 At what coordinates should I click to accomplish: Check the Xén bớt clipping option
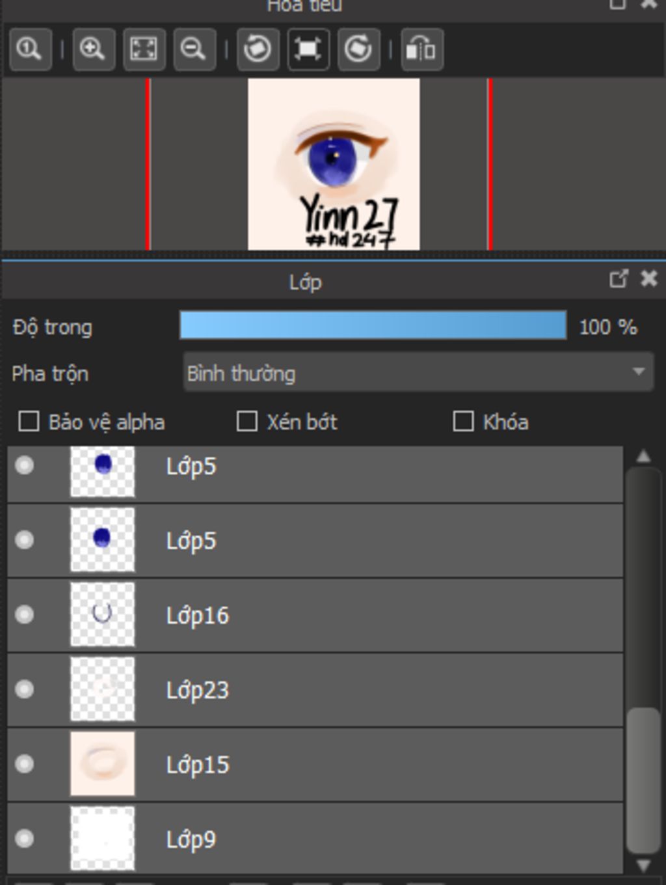[x=247, y=422]
